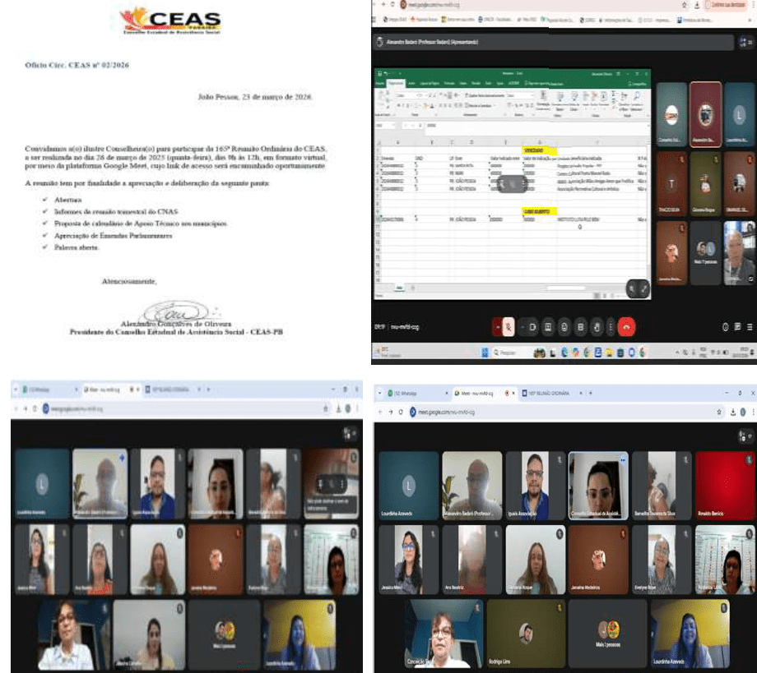Click the Windows Start button

point(484,352)
